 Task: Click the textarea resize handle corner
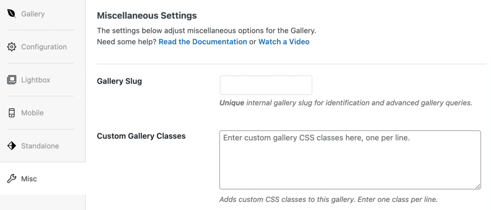[478, 186]
